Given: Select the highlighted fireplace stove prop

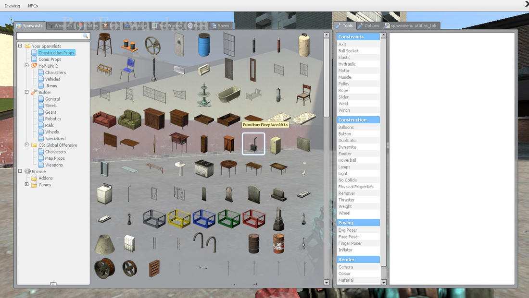Looking at the screenshot, I should (253, 144).
